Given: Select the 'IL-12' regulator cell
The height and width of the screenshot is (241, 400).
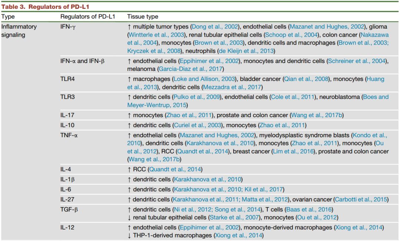Looking at the screenshot, I should pyautogui.click(x=67, y=228).
